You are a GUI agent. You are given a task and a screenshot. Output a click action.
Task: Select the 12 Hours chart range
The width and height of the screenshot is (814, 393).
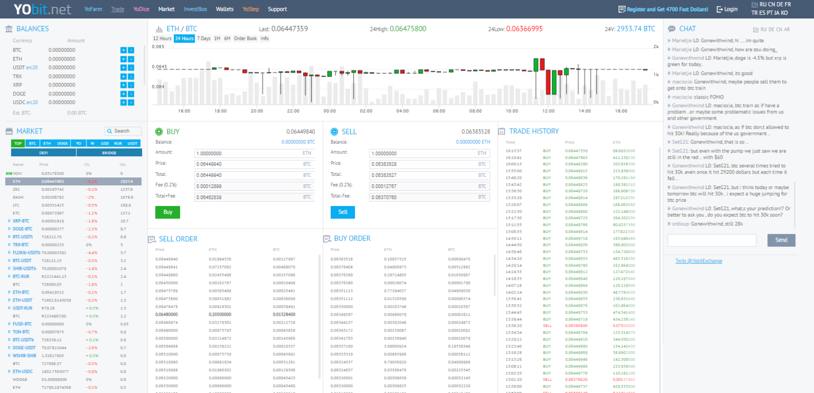pyautogui.click(x=162, y=39)
